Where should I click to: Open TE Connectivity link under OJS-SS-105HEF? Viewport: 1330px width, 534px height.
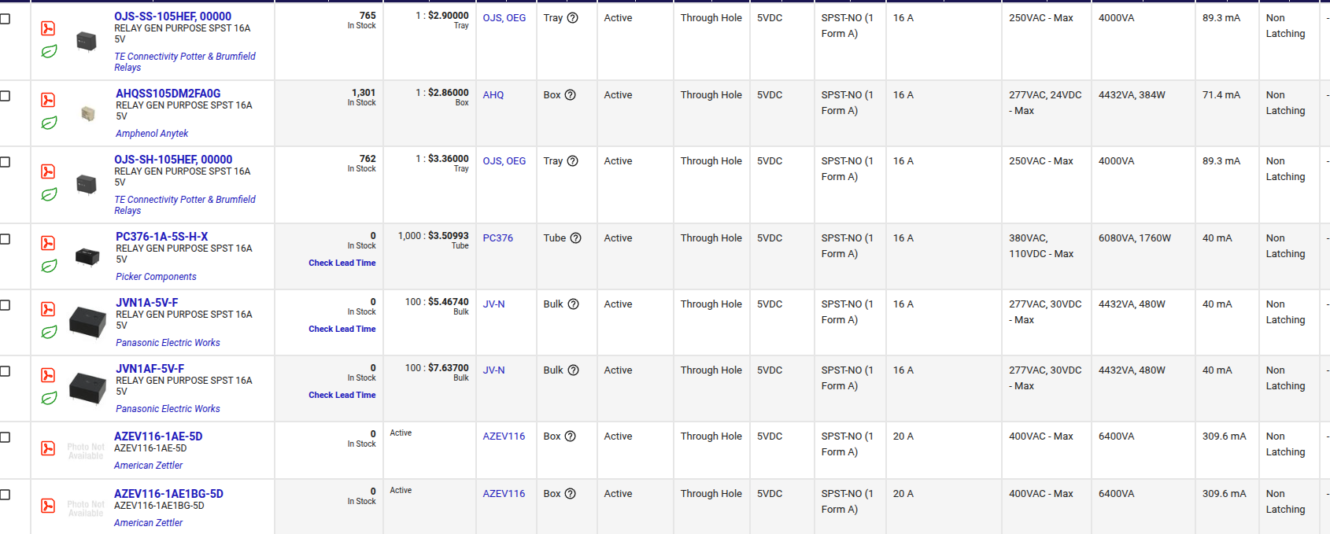pyautogui.click(x=185, y=62)
